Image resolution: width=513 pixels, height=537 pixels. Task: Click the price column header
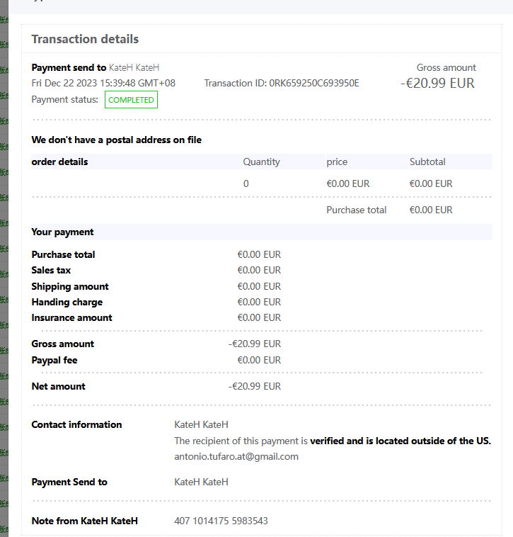337,162
